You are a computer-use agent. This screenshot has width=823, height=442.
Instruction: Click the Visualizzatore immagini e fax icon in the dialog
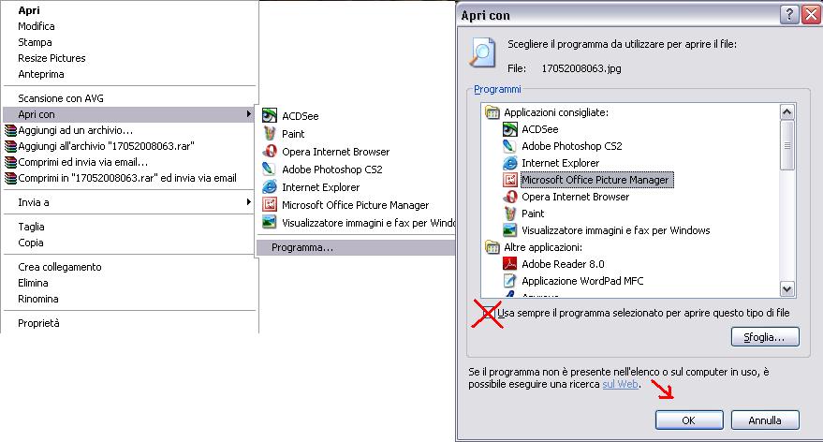pos(509,230)
